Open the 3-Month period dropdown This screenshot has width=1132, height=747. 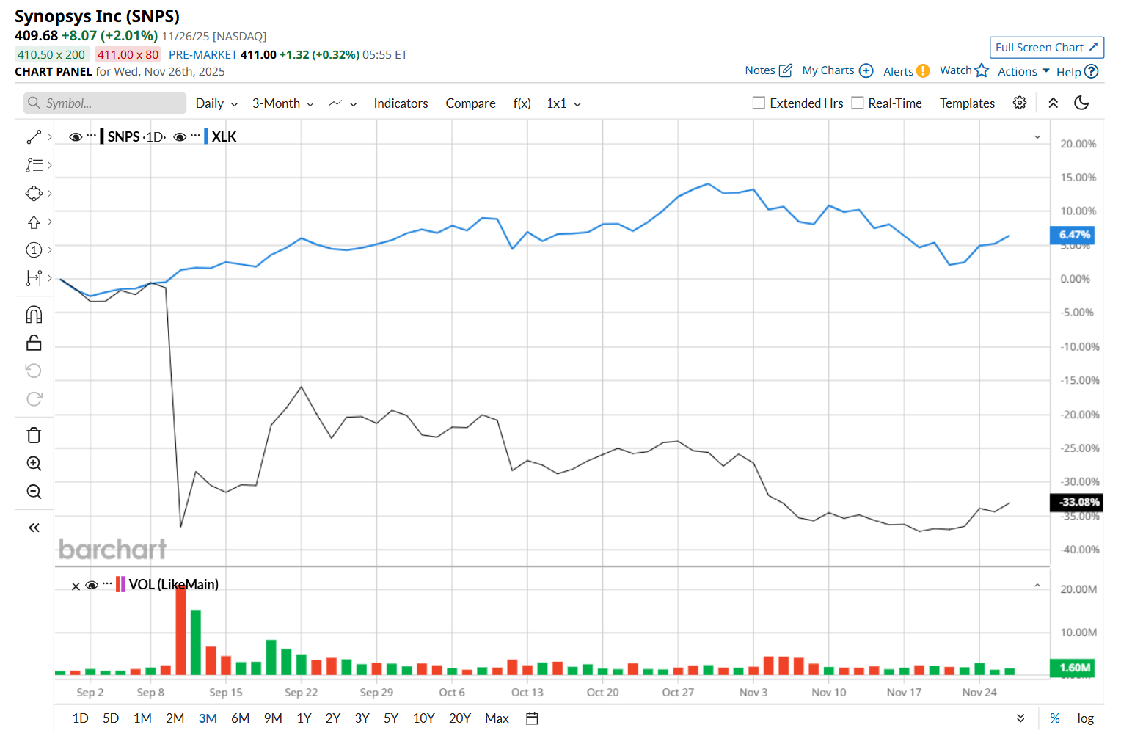283,103
